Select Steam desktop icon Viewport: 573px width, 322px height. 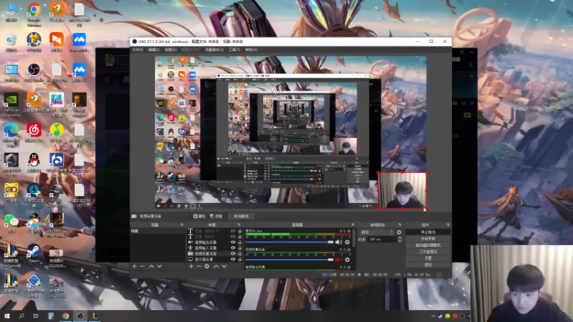coord(34,253)
